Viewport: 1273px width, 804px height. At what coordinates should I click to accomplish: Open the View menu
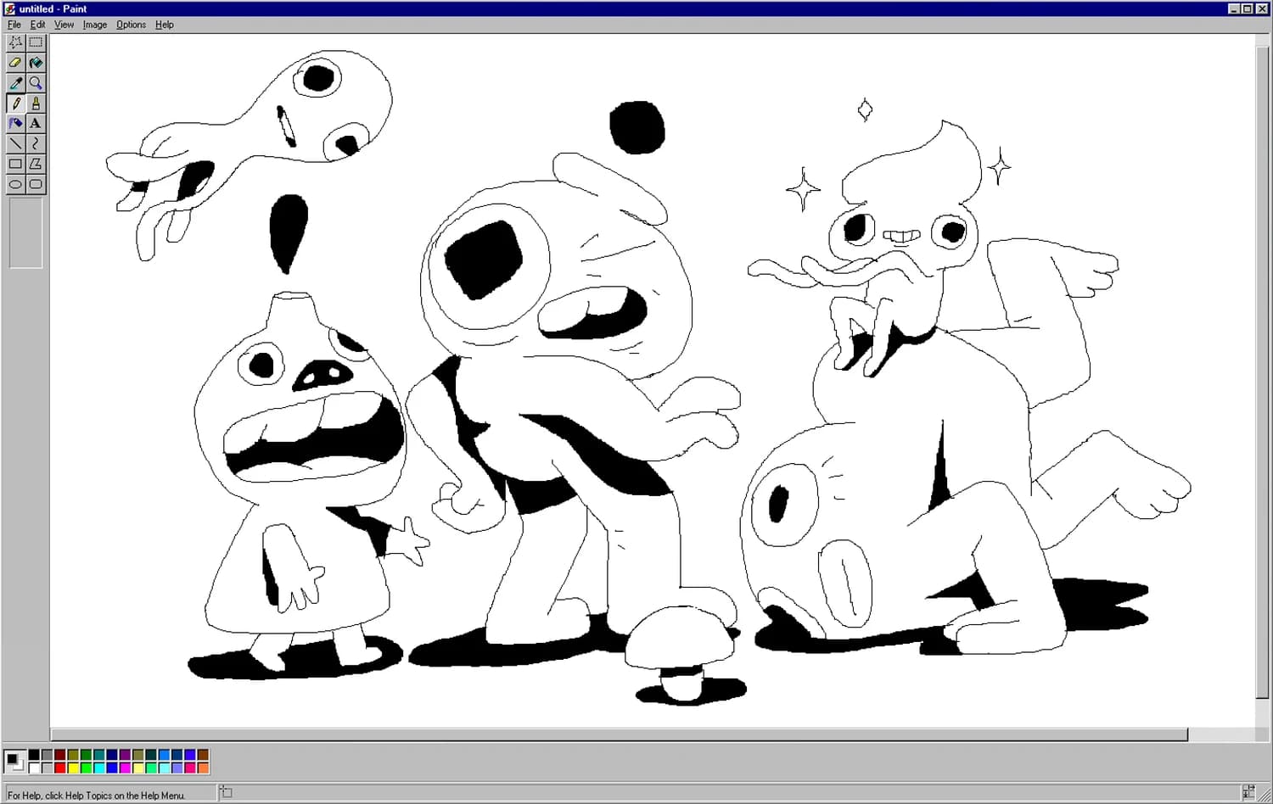[64, 25]
